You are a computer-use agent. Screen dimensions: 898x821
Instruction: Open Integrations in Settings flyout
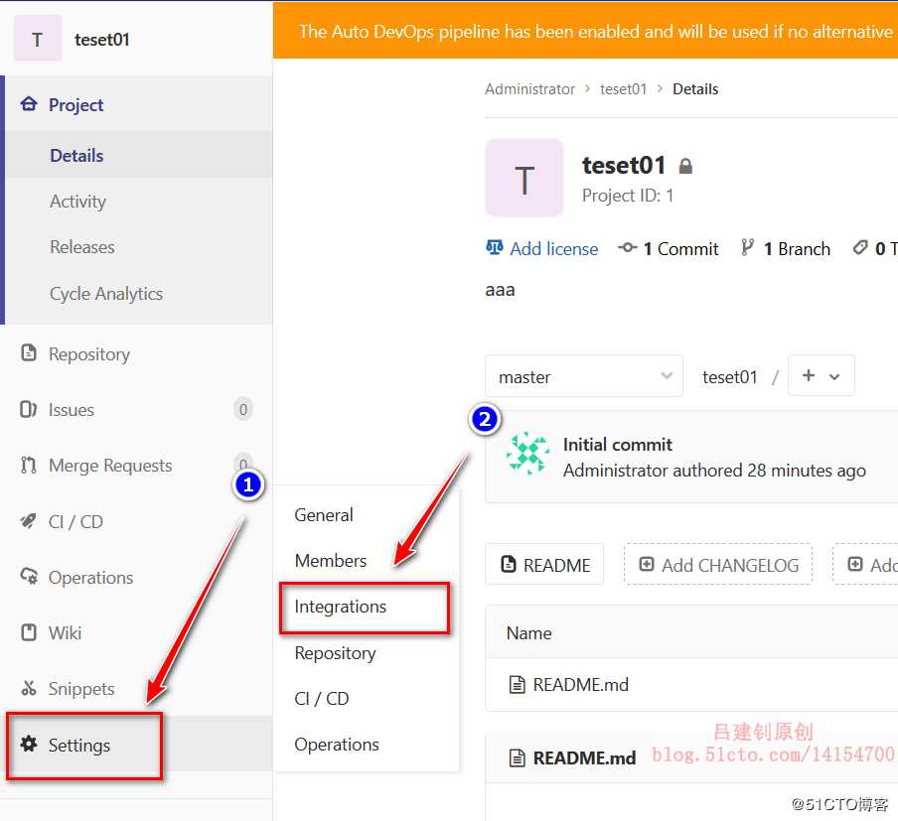pos(340,607)
